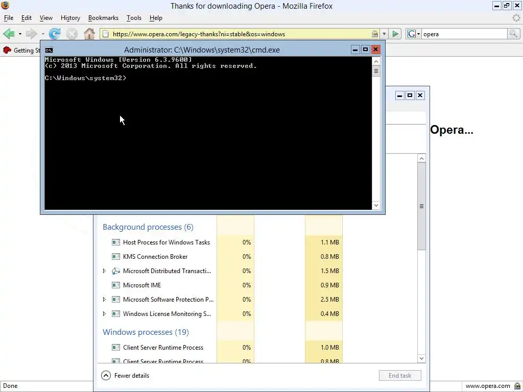
Task: Click in the search box containing opera
Action: click(x=464, y=34)
